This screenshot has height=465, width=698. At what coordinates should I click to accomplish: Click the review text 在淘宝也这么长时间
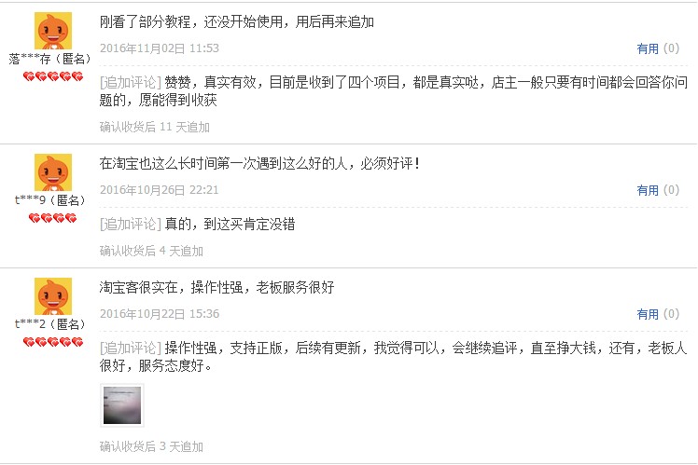coord(259,164)
